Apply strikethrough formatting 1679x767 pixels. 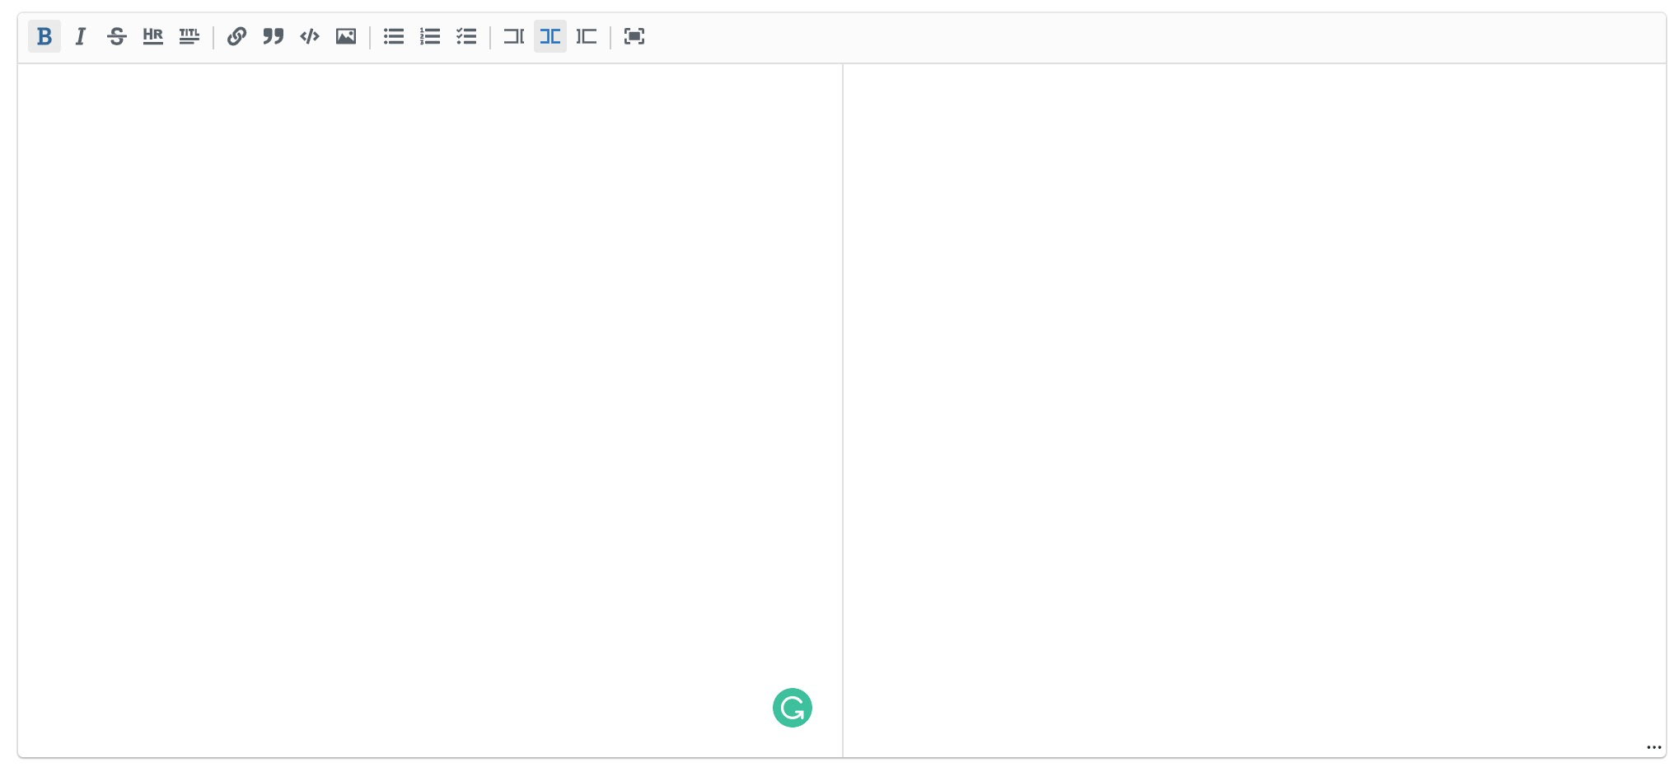117,36
